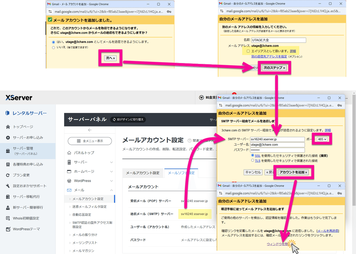This screenshot has width=356, height=254.
Task: Open the port 465 dropdown
Action: [322, 139]
